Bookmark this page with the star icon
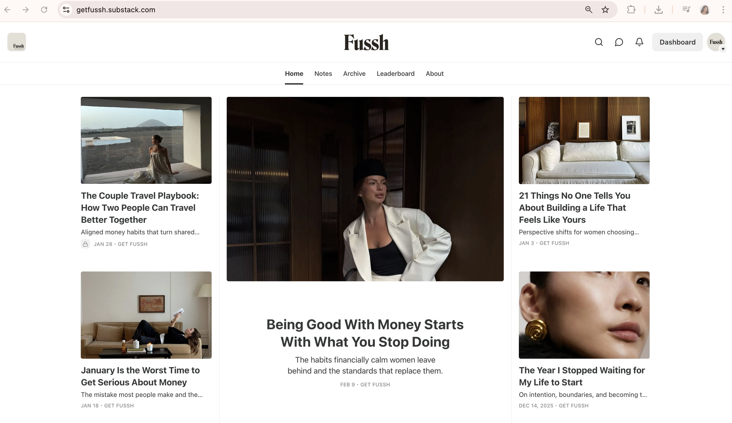Image resolution: width=732 pixels, height=423 pixels. click(605, 10)
